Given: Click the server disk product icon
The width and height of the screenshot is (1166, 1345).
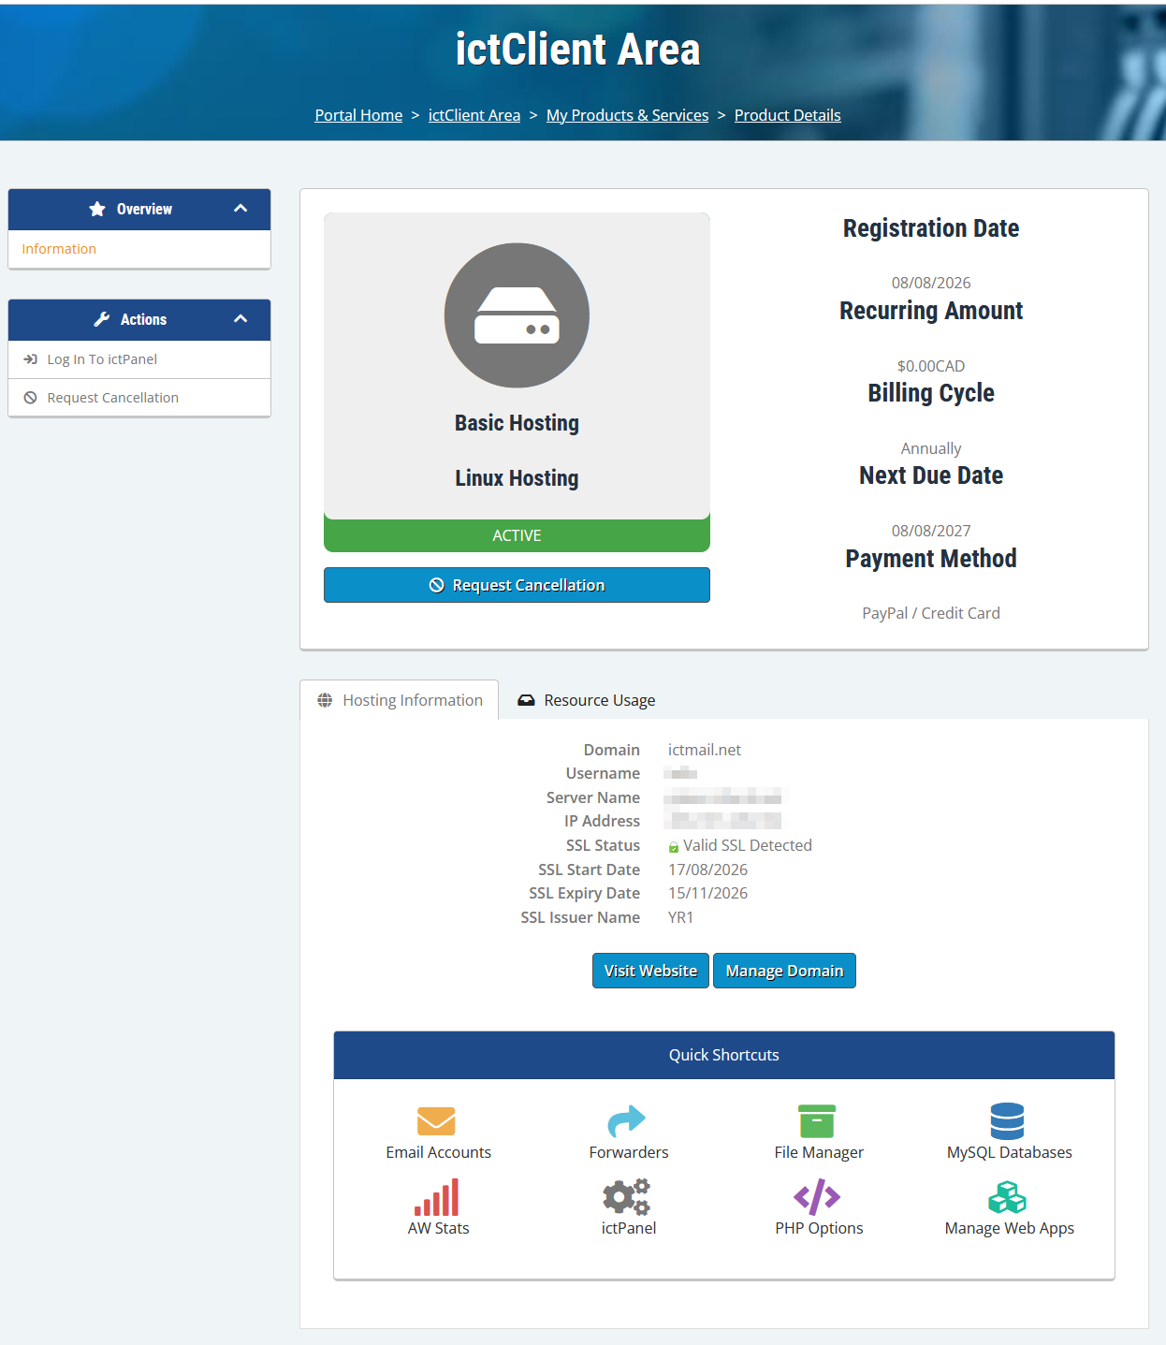Looking at the screenshot, I should coord(517,315).
